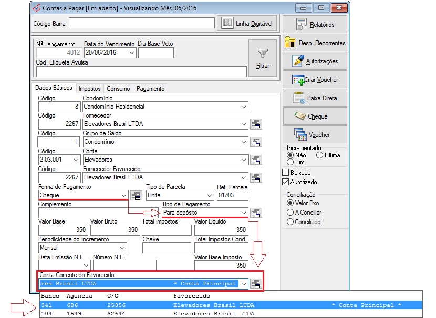
Task: Switch to the Impostos tab
Action: tap(89, 89)
